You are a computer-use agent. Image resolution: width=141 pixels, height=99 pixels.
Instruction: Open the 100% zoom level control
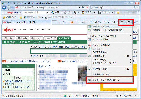tap(130, 96)
